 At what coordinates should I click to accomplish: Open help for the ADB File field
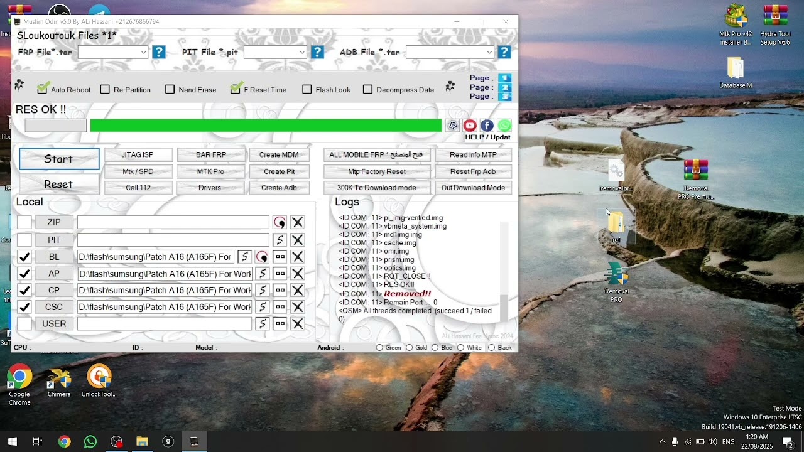point(504,52)
